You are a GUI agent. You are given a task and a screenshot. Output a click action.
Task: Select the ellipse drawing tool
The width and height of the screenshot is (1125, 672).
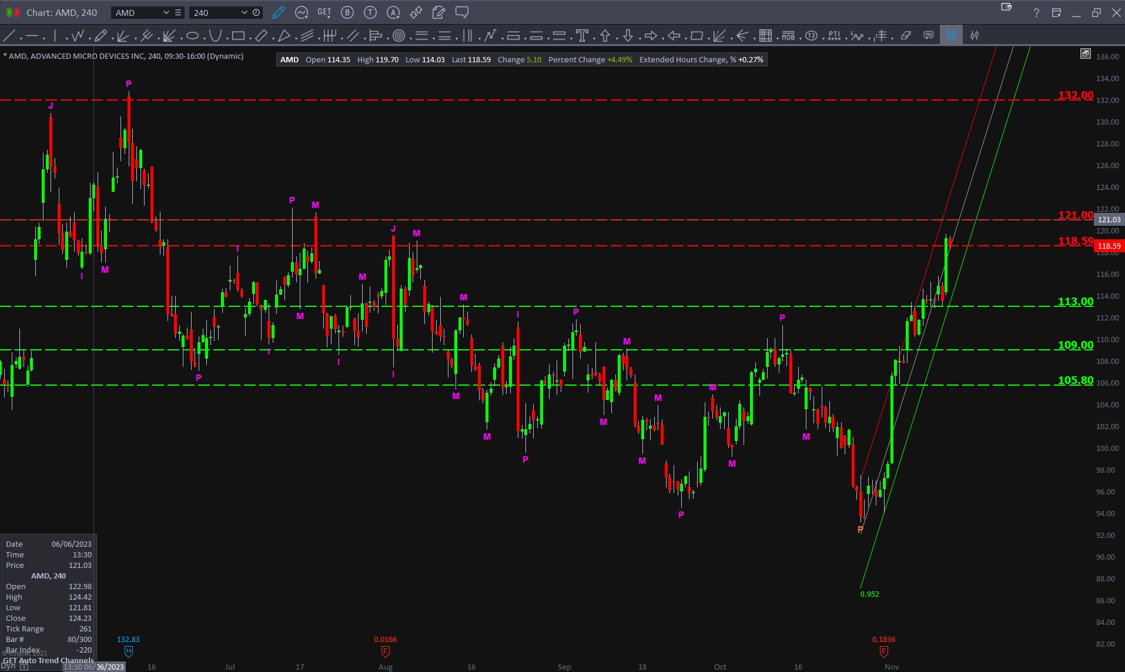[192, 36]
